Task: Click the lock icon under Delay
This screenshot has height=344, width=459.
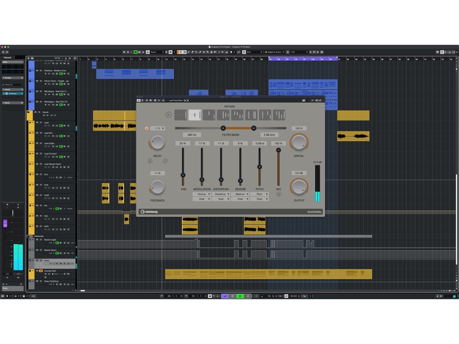Action: [x=150, y=161]
